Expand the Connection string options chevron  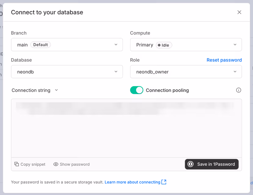pyautogui.click(x=56, y=90)
